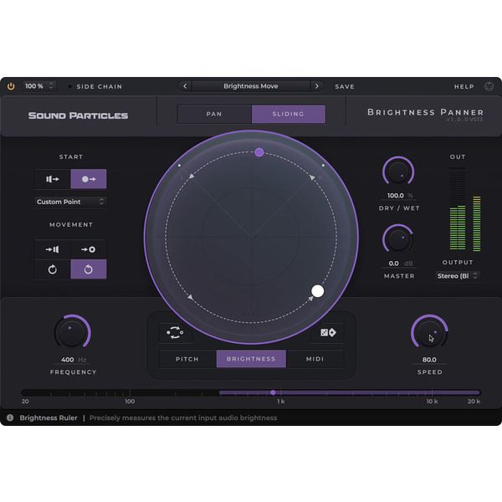
Task: Go to the previous preset arrow
Action: [185, 86]
